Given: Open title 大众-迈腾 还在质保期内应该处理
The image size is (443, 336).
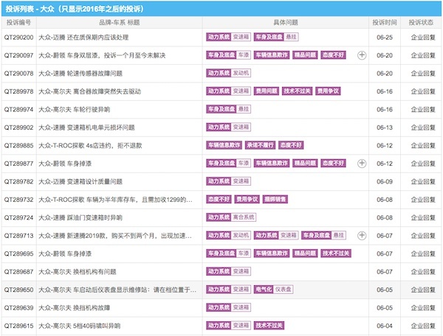Looking at the screenshot, I should coord(83,37).
